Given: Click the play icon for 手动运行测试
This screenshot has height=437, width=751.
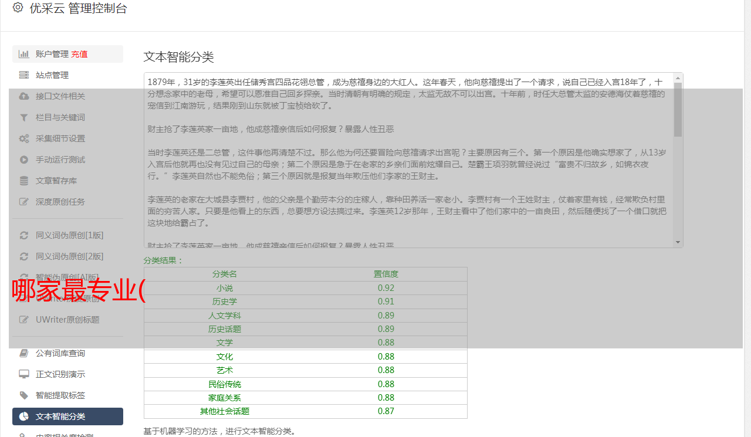Looking at the screenshot, I should pos(24,160).
